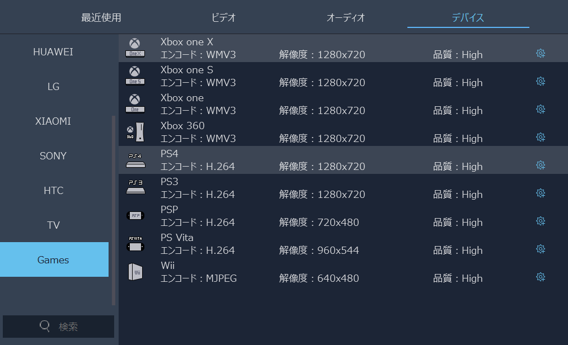The image size is (568, 345).
Task: Select the Wii profile name
Action: click(x=168, y=266)
